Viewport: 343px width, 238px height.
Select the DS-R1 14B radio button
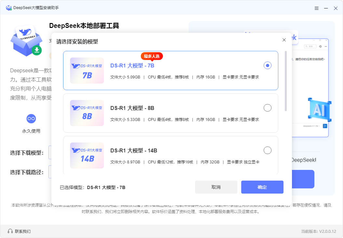[x=267, y=150]
